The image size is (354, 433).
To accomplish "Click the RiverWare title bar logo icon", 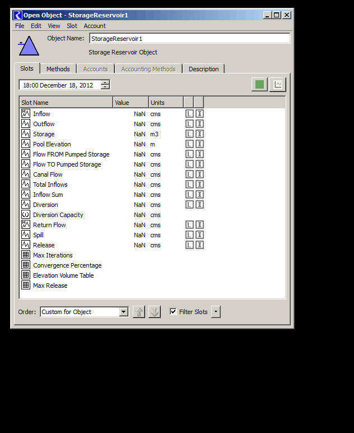I will pyautogui.click(x=18, y=15).
